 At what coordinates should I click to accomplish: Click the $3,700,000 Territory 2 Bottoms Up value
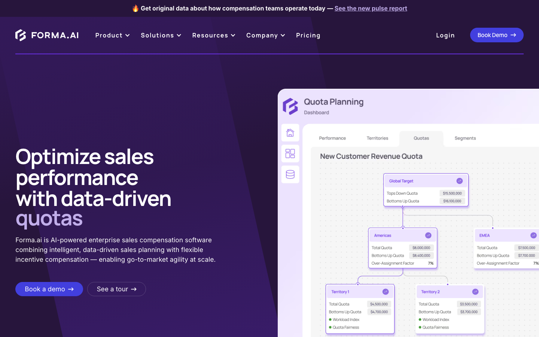pyautogui.click(x=469, y=312)
